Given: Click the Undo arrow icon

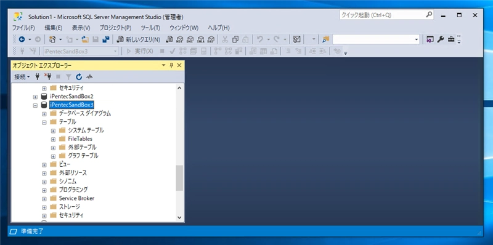Looking at the screenshot, I should (x=259, y=39).
